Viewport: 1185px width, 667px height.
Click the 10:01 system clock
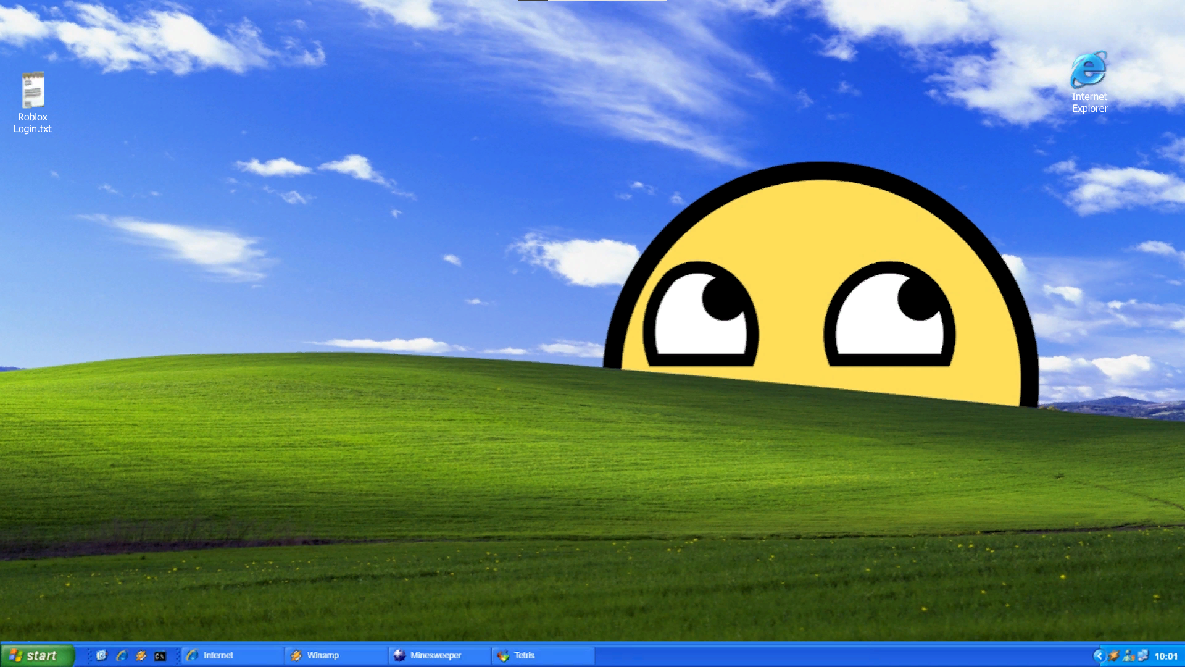pos(1166,656)
